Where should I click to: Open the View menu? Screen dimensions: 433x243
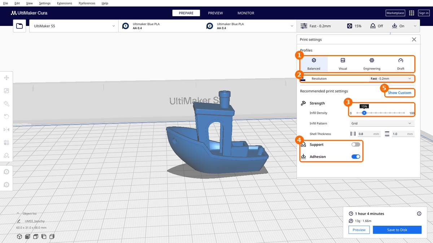30,3
